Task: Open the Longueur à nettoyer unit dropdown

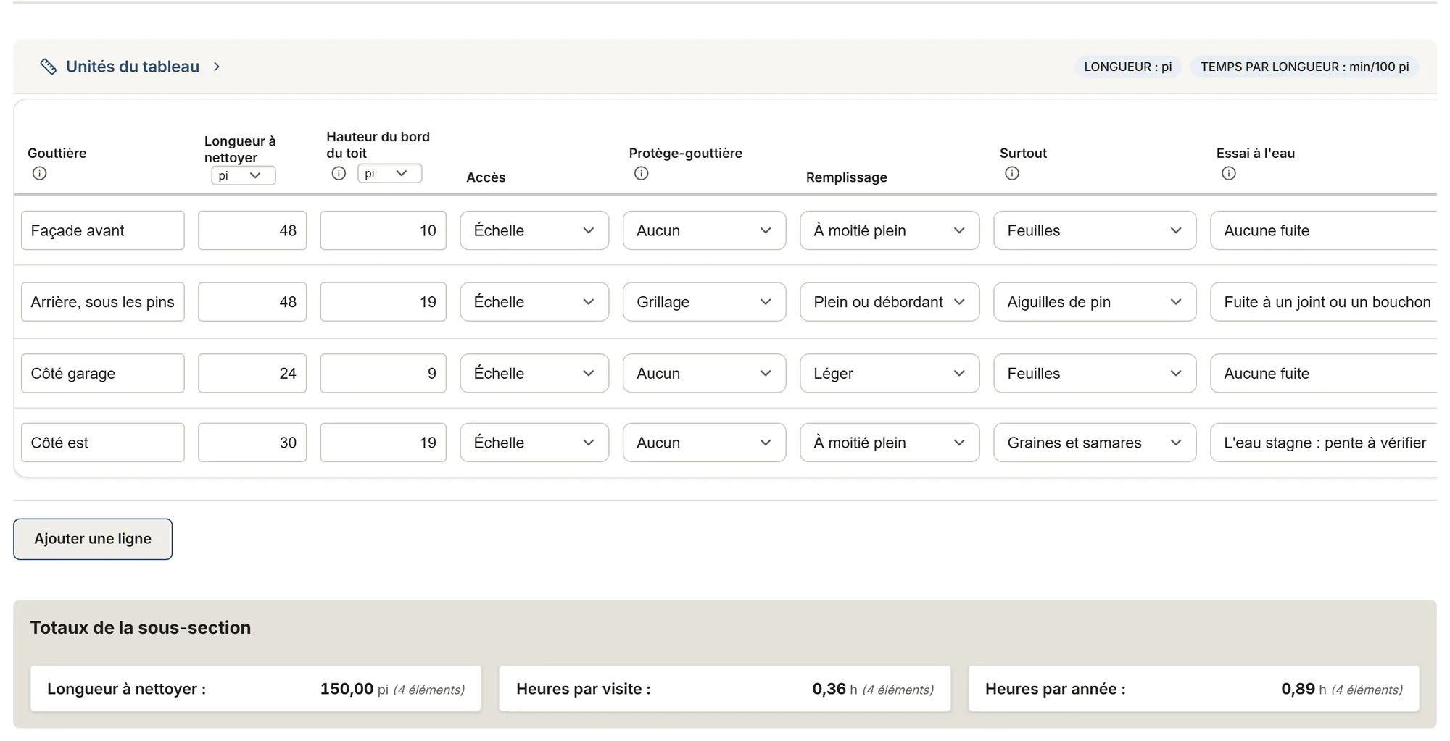Action: tap(244, 175)
